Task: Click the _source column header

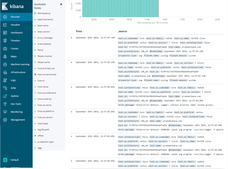Action: pos(122,31)
